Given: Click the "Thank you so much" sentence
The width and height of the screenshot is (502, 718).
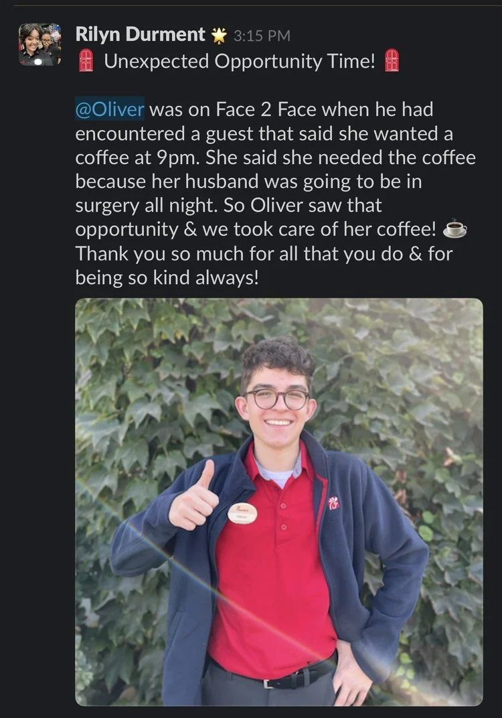Looking at the screenshot, I should [x=264, y=266].
